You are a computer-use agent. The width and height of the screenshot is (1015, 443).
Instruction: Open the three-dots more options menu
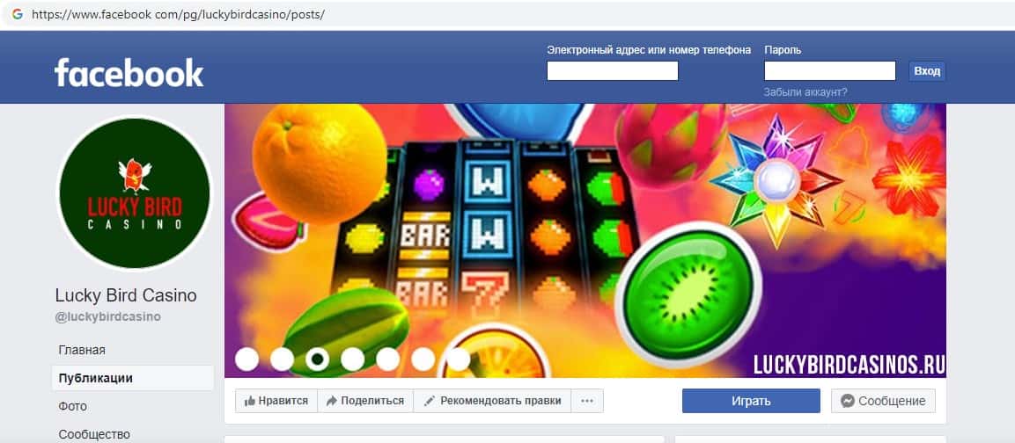pos(587,401)
